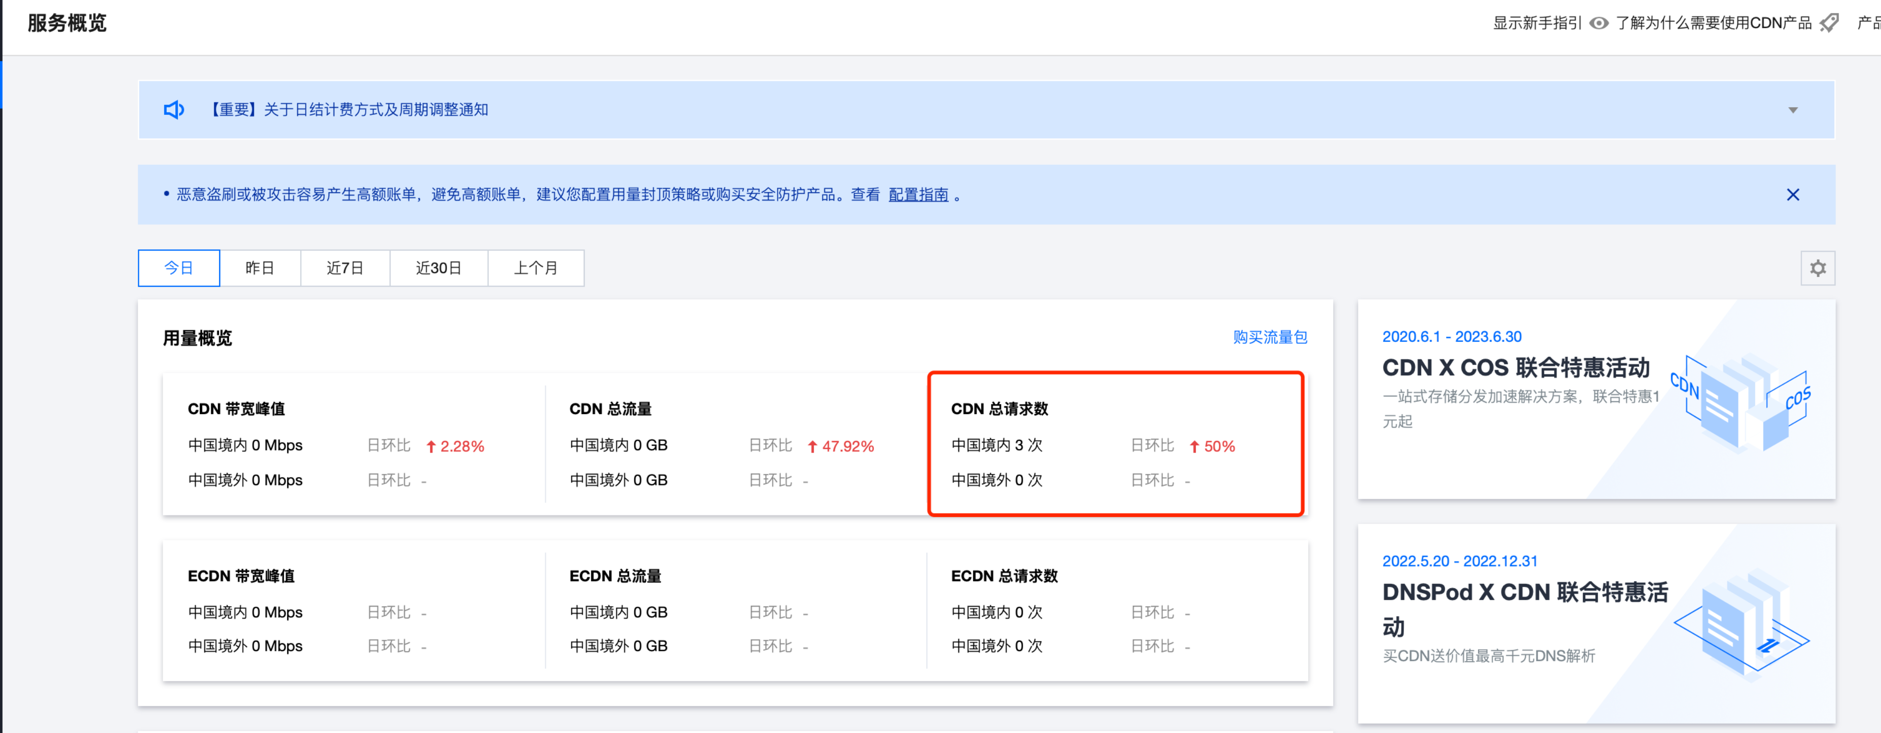1881x733 pixels.
Task: Expand the billing notice dropdown arrow
Action: click(x=1793, y=110)
